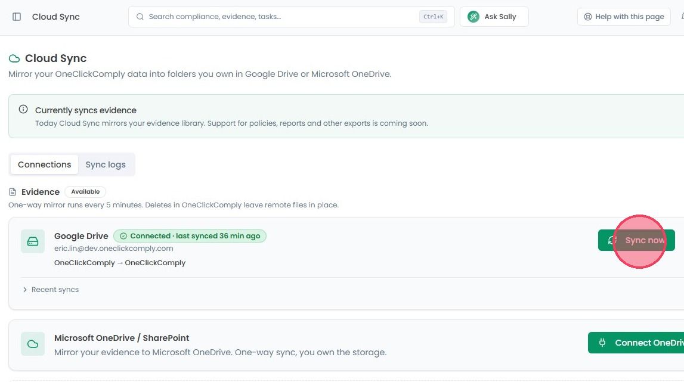Click the Sync now button

click(636, 240)
